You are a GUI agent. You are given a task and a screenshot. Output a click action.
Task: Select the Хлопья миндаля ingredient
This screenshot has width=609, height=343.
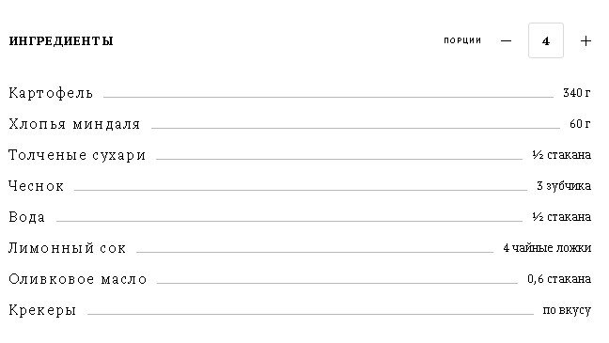[x=74, y=124]
